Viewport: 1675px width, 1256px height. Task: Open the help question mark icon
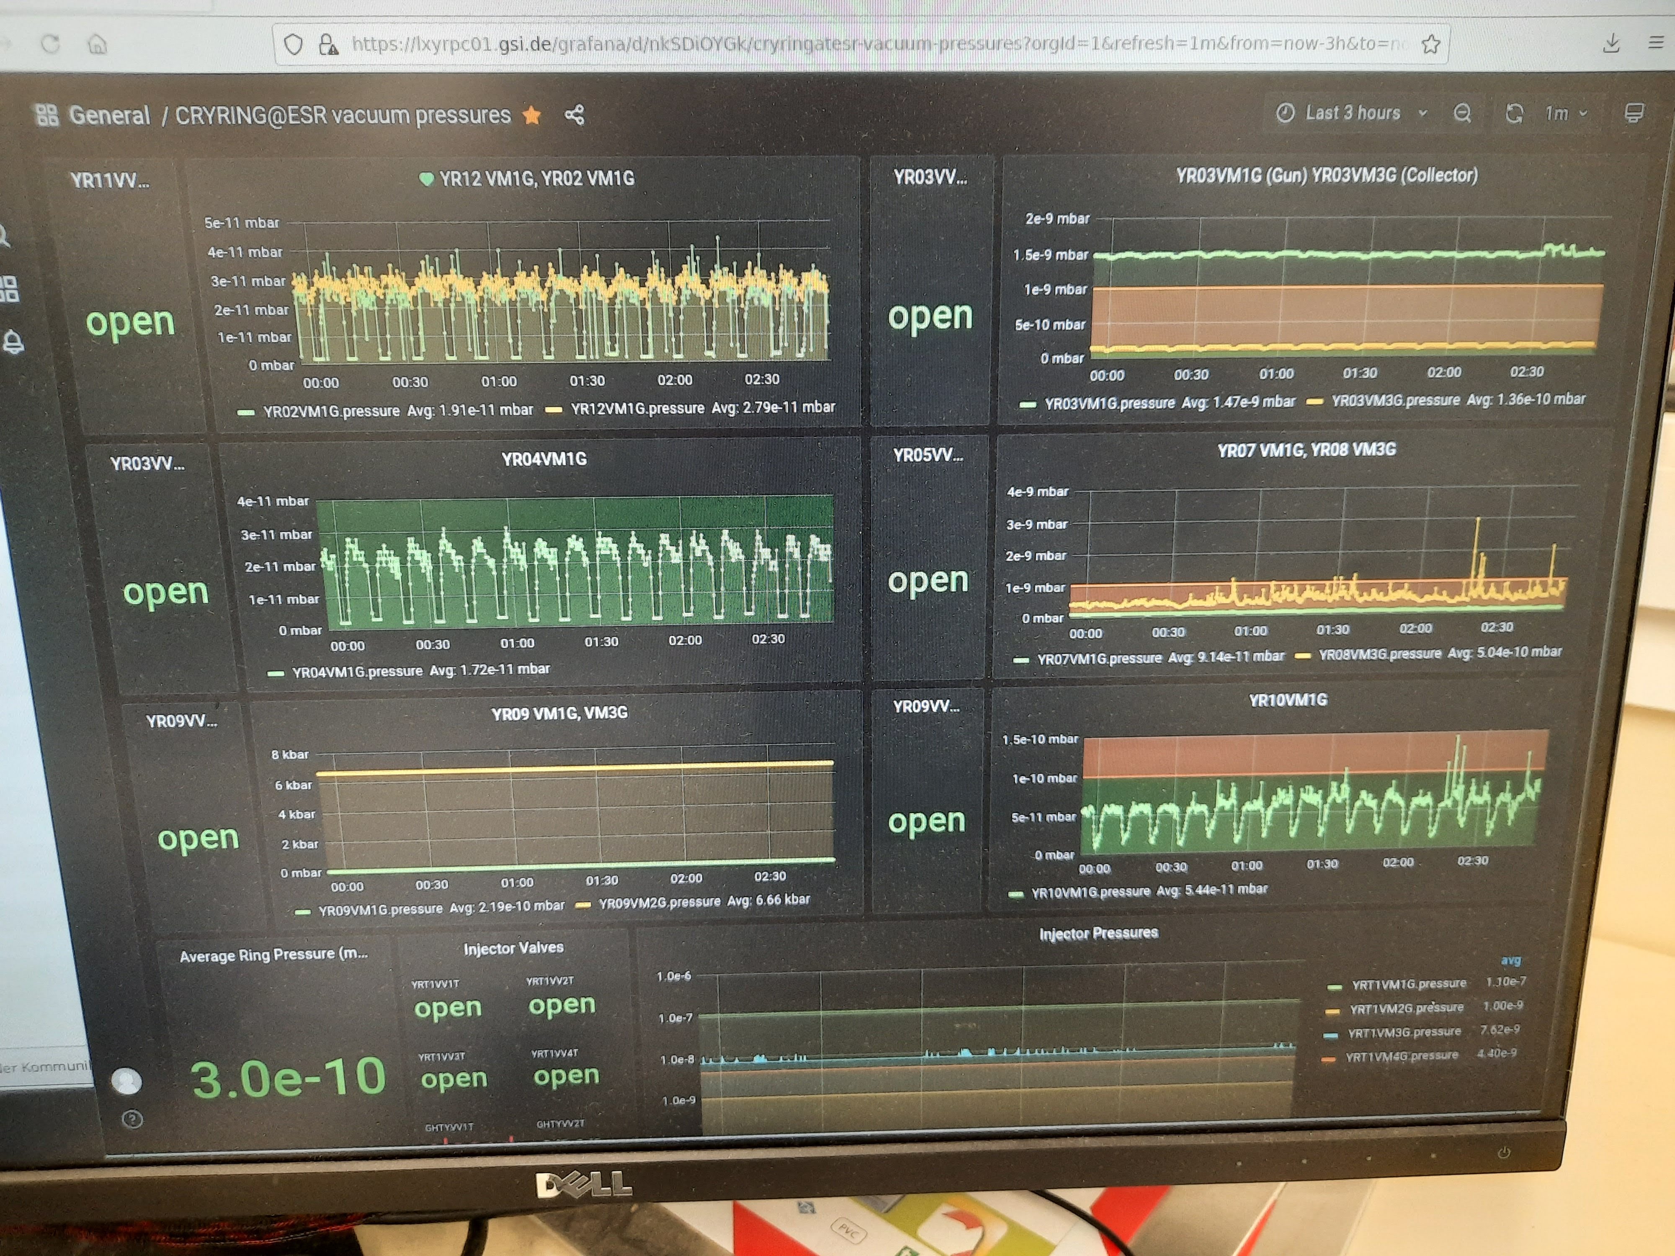pos(132,1119)
